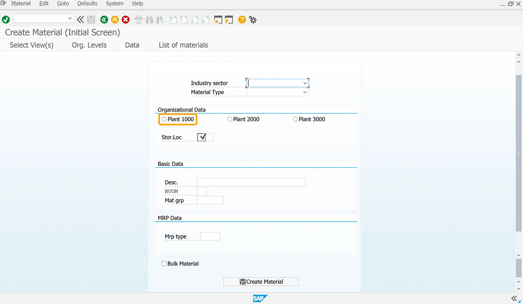This screenshot has width=523, height=304.
Task: Click the orange Exit up-arrows icon
Action: pyautogui.click(x=115, y=20)
